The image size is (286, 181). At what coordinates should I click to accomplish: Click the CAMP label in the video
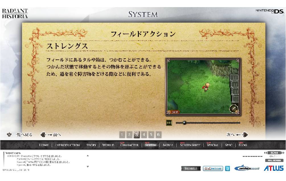[174, 112]
